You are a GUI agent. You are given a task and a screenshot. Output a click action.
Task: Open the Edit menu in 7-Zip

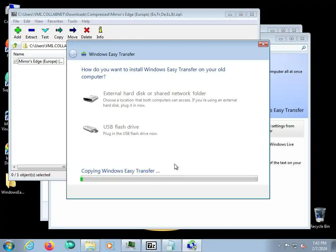click(x=27, y=21)
